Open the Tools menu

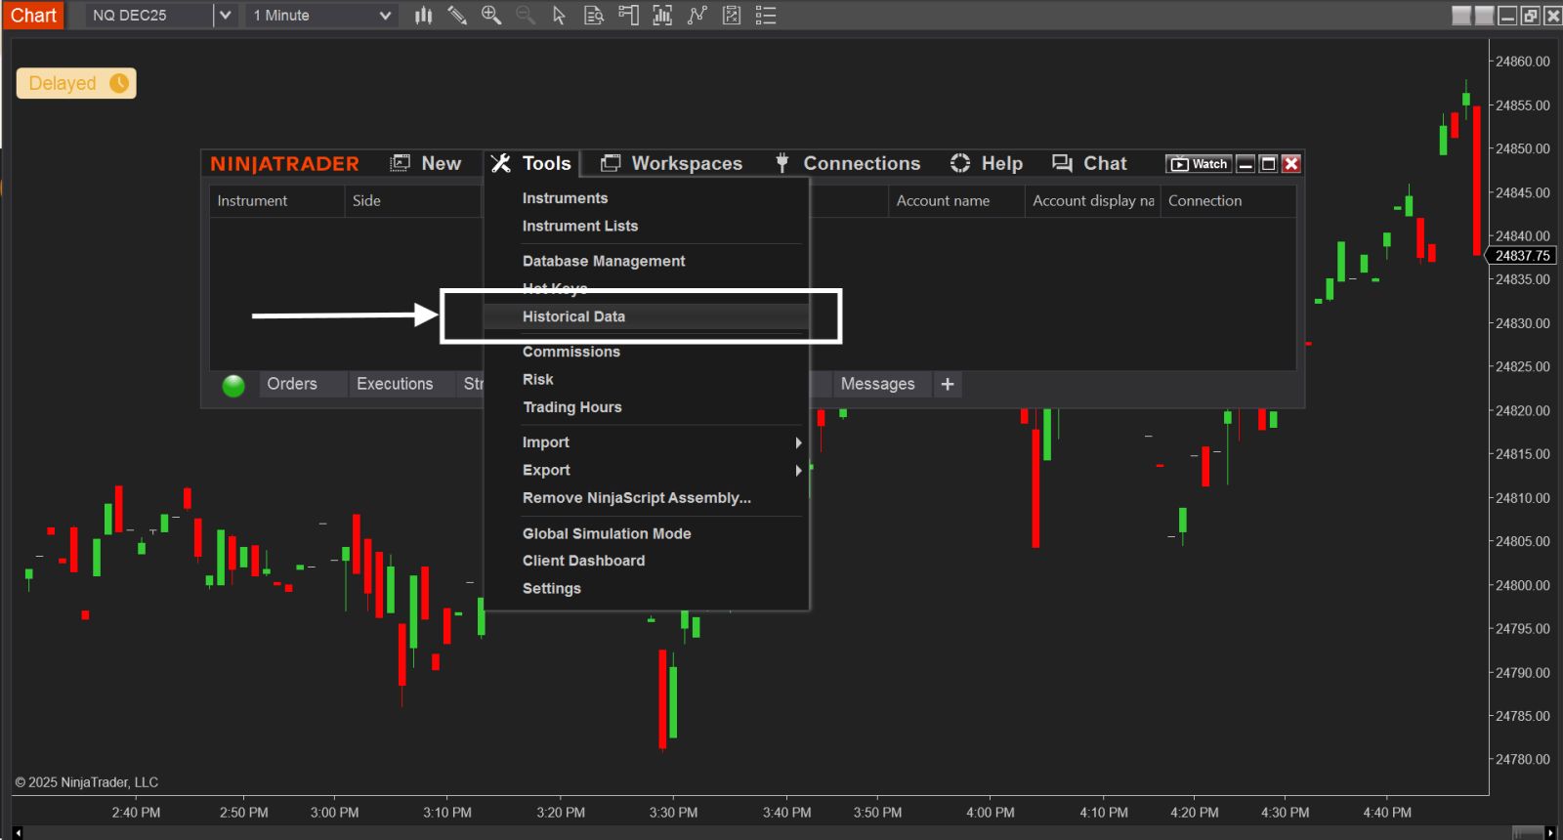tap(531, 163)
